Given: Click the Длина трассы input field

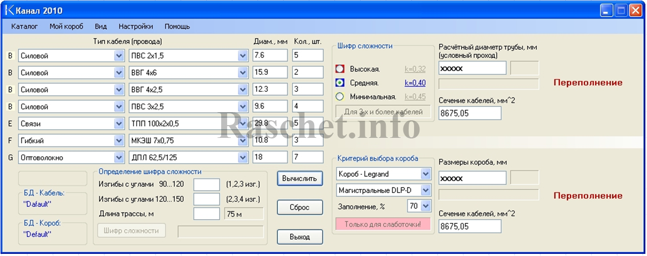Looking at the screenshot, I should pos(206,214).
